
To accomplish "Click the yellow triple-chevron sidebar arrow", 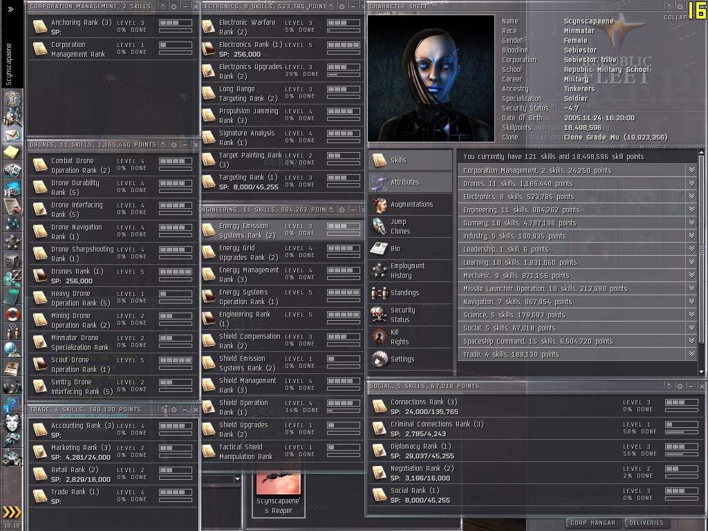I will [12, 512].
